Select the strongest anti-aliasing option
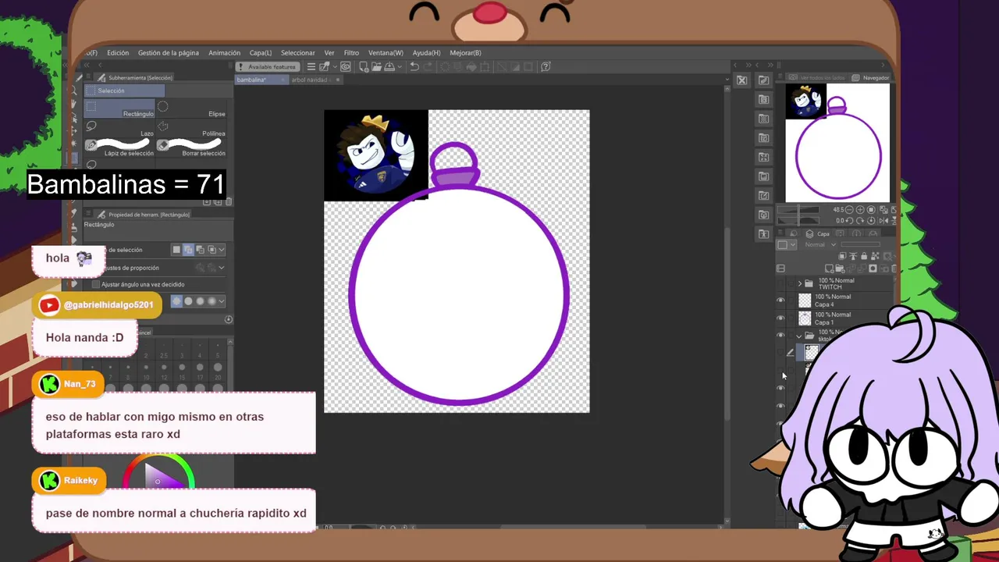The height and width of the screenshot is (562, 999). click(212, 301)
